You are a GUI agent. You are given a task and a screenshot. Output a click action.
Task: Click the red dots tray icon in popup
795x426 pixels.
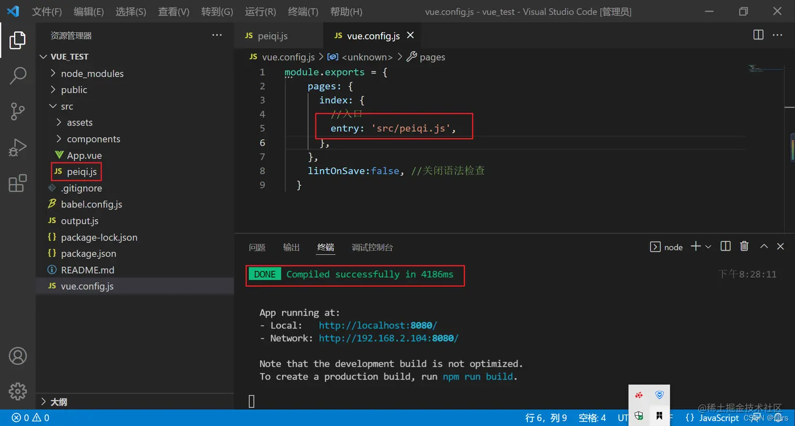[x=639, y=395]
